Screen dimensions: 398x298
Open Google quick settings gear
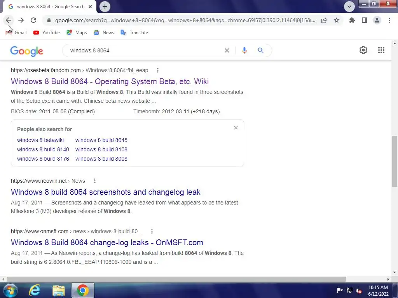[363, 50]
